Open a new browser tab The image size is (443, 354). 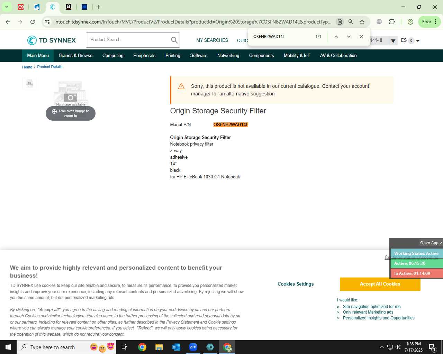coord(98,7)
